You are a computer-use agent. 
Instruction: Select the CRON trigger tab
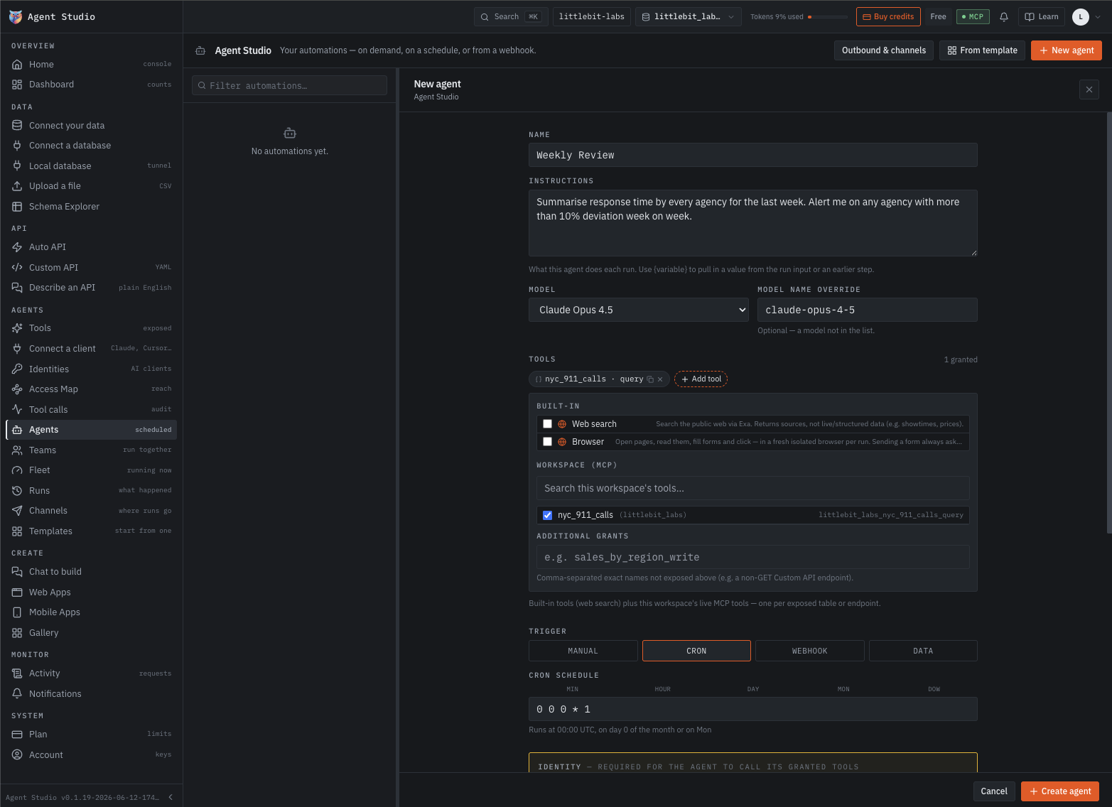point(696,651)
